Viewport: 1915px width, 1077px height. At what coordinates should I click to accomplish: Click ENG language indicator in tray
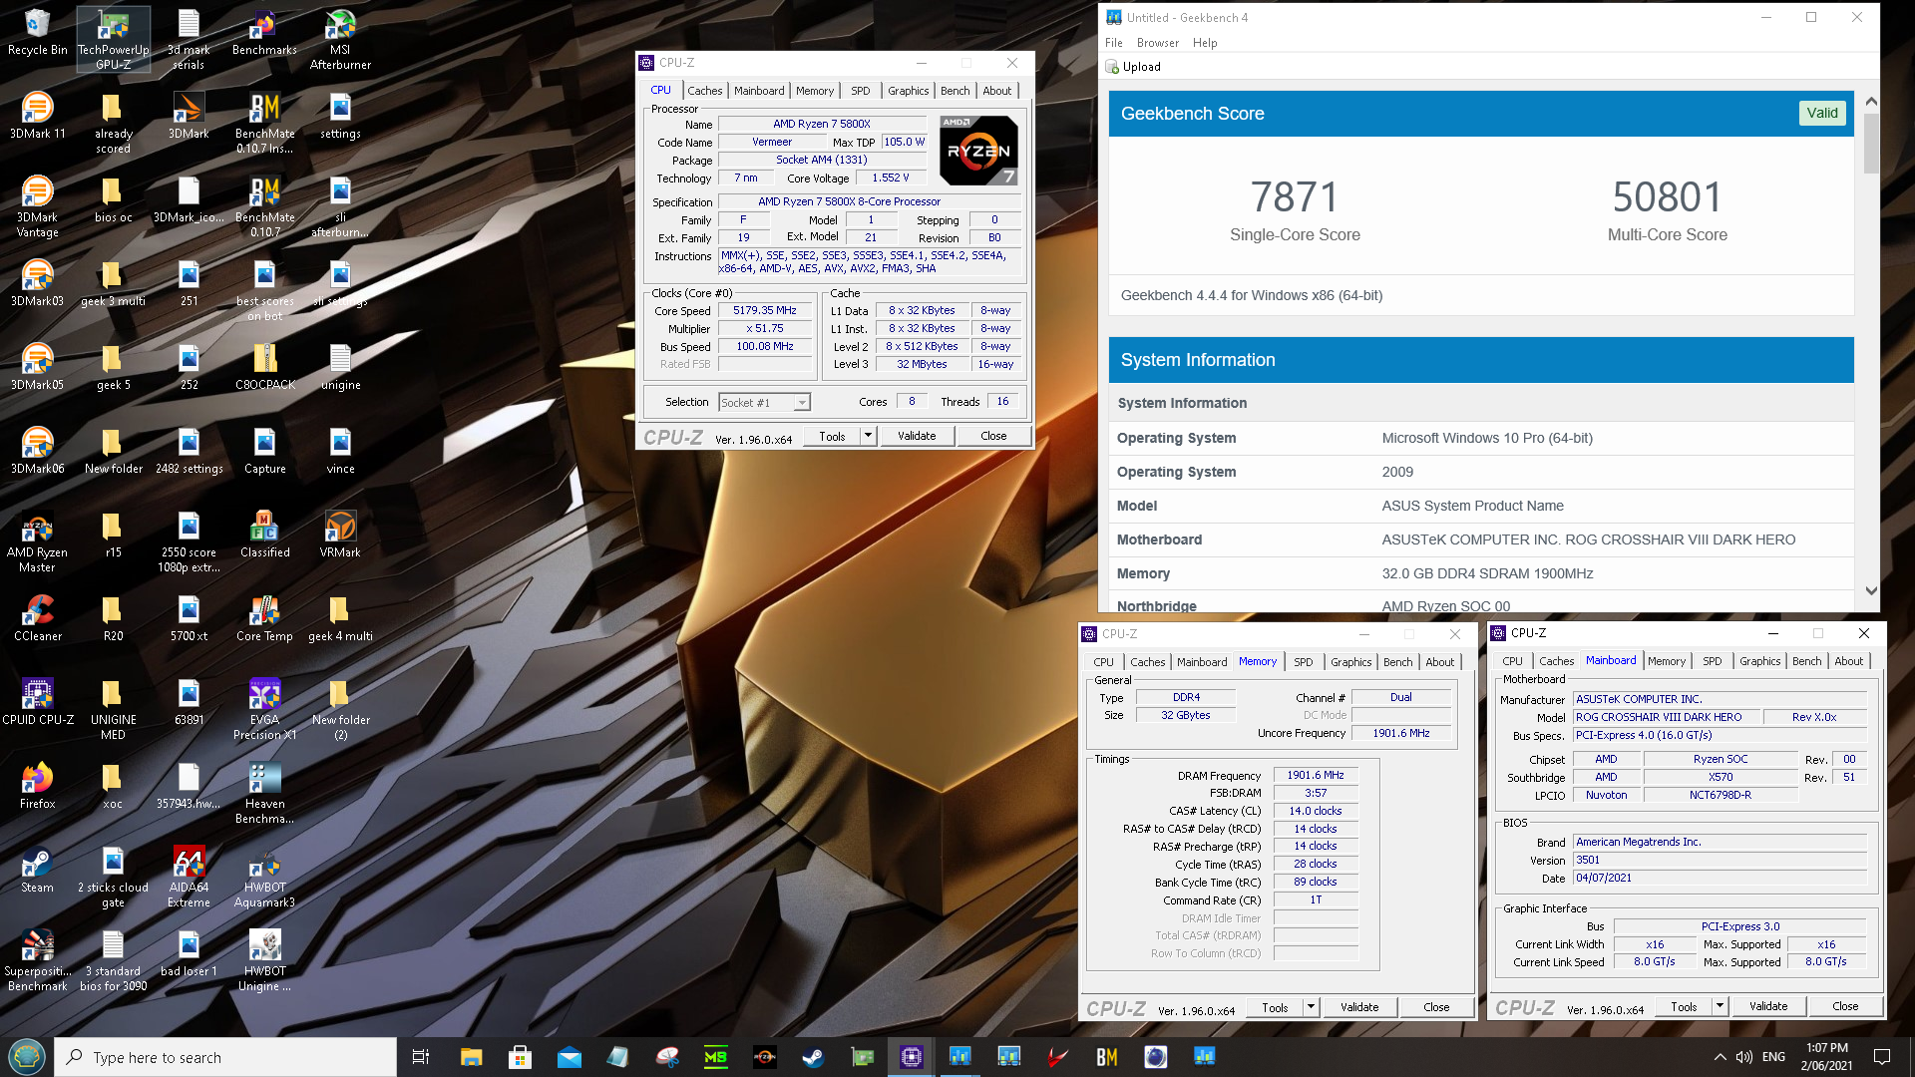1773,1057
